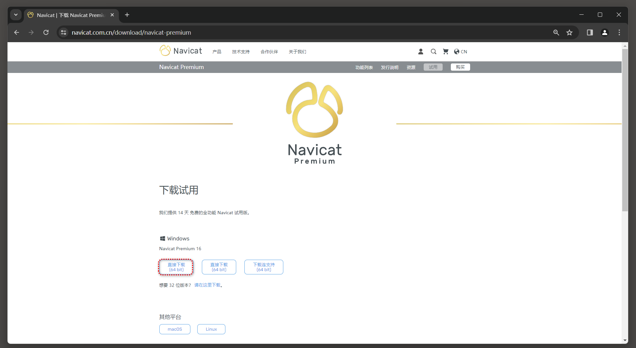Go back using browser back arrow

click(x=17, y=32)
